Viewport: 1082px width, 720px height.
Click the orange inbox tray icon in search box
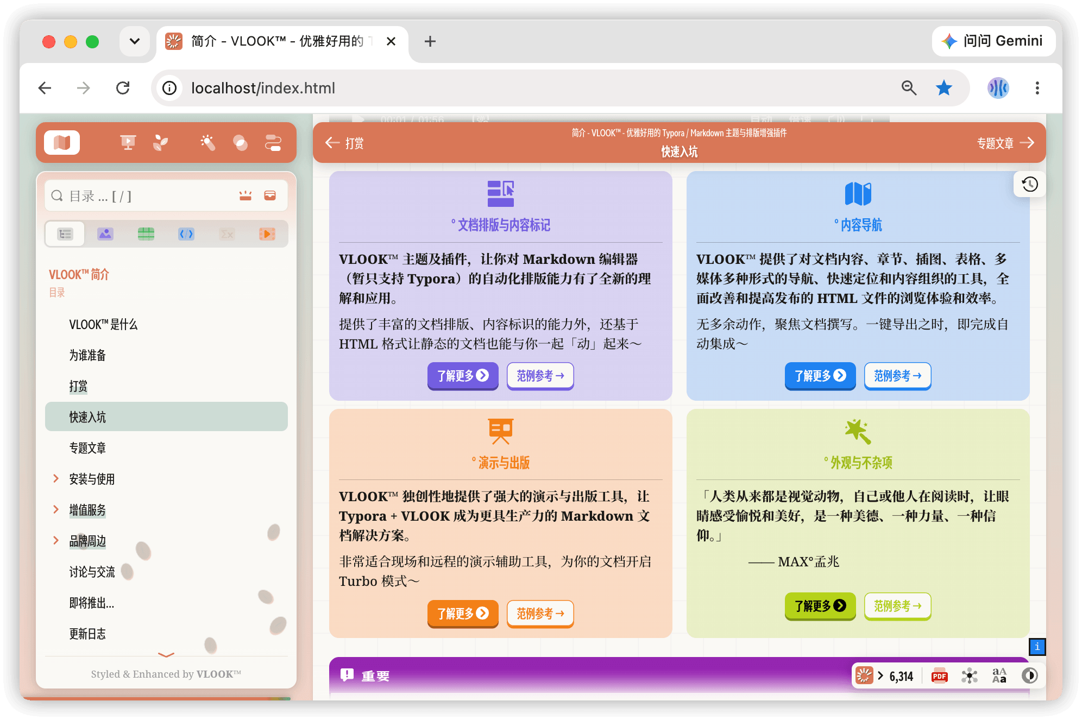pos(270,196)
